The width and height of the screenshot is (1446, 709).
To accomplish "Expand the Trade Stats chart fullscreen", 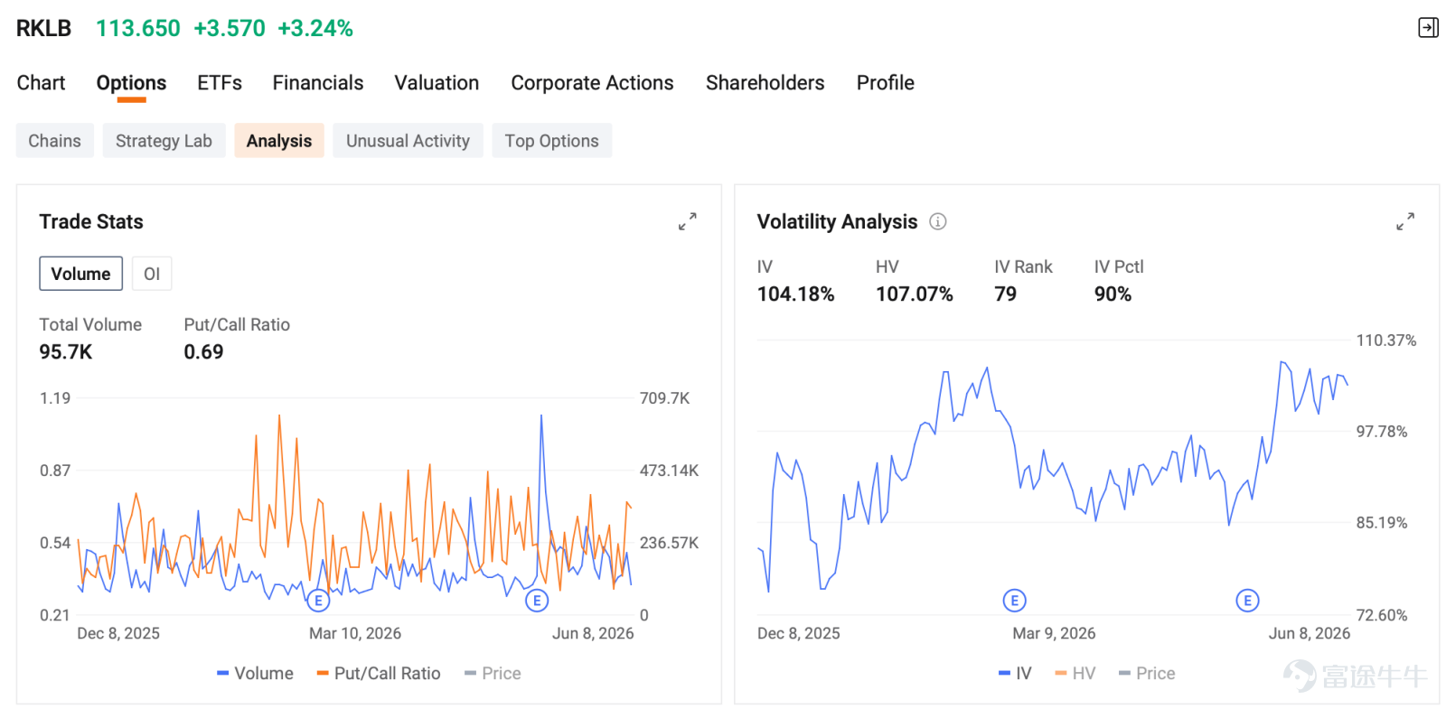I will pos(688,221).
